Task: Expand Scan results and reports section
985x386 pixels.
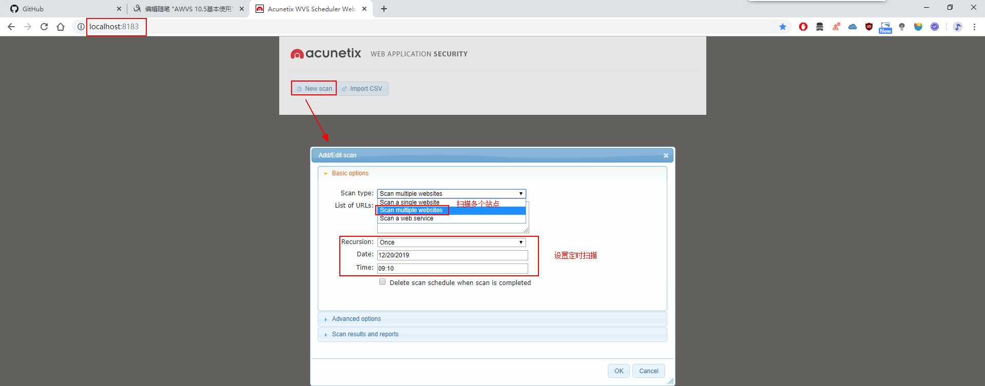Action: (492, 334)
